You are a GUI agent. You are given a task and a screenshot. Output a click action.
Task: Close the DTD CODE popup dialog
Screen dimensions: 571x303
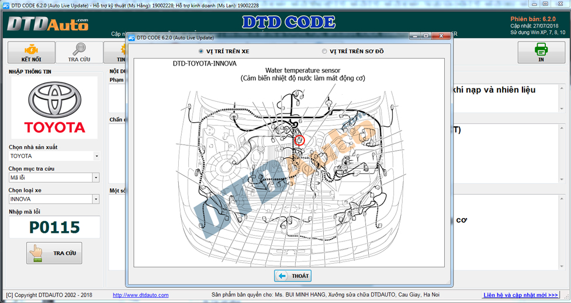tap(441, 36)
